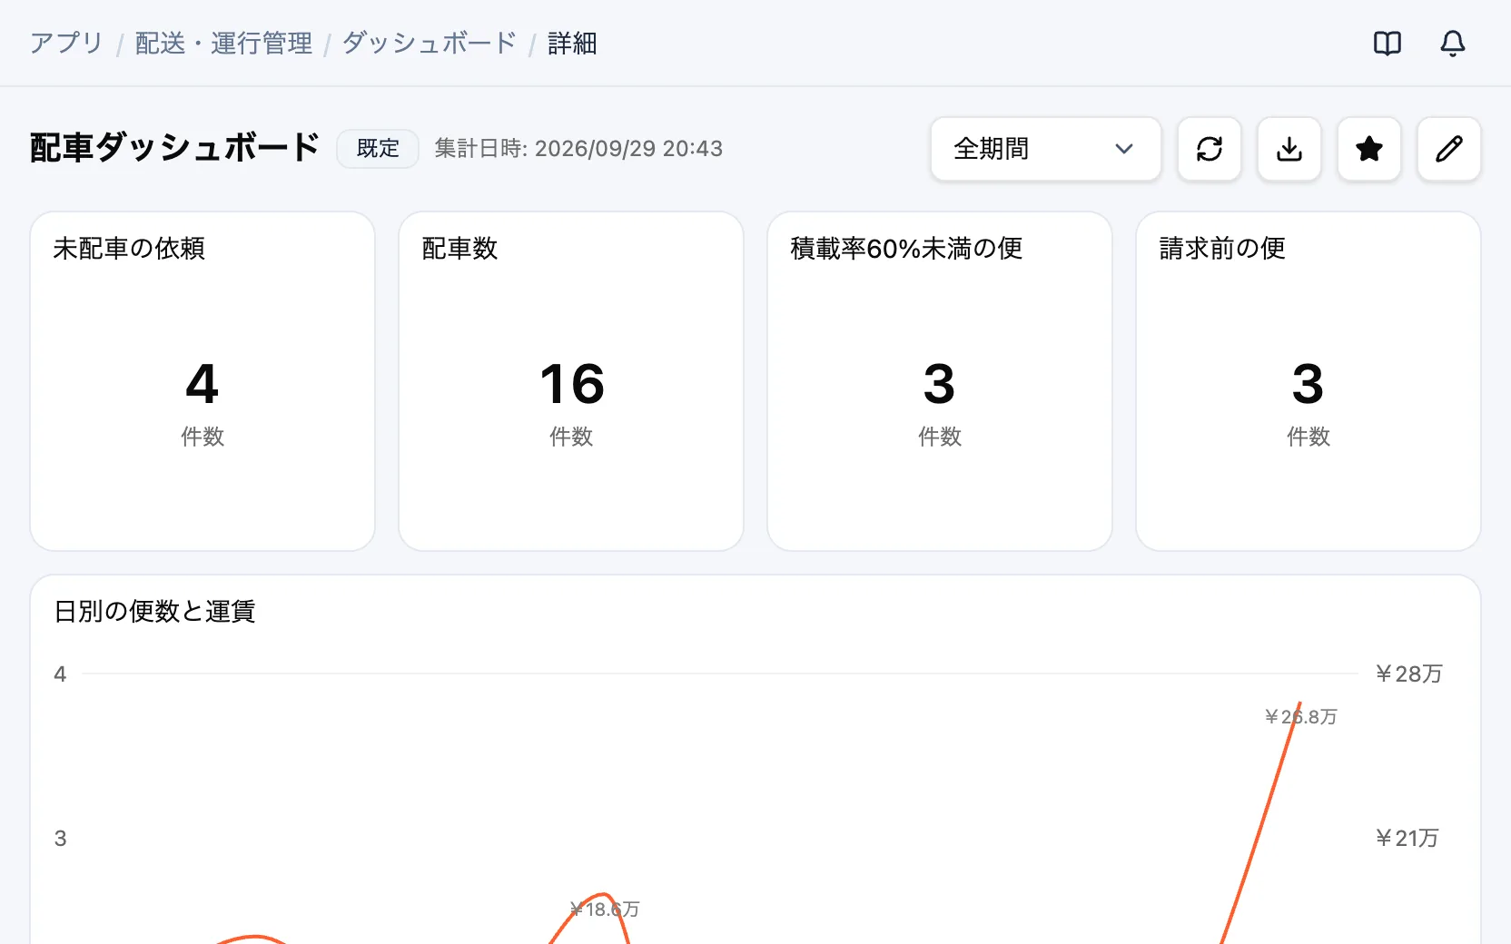
Task: Edit dashboard with pencil icon
Action: 1449,149
